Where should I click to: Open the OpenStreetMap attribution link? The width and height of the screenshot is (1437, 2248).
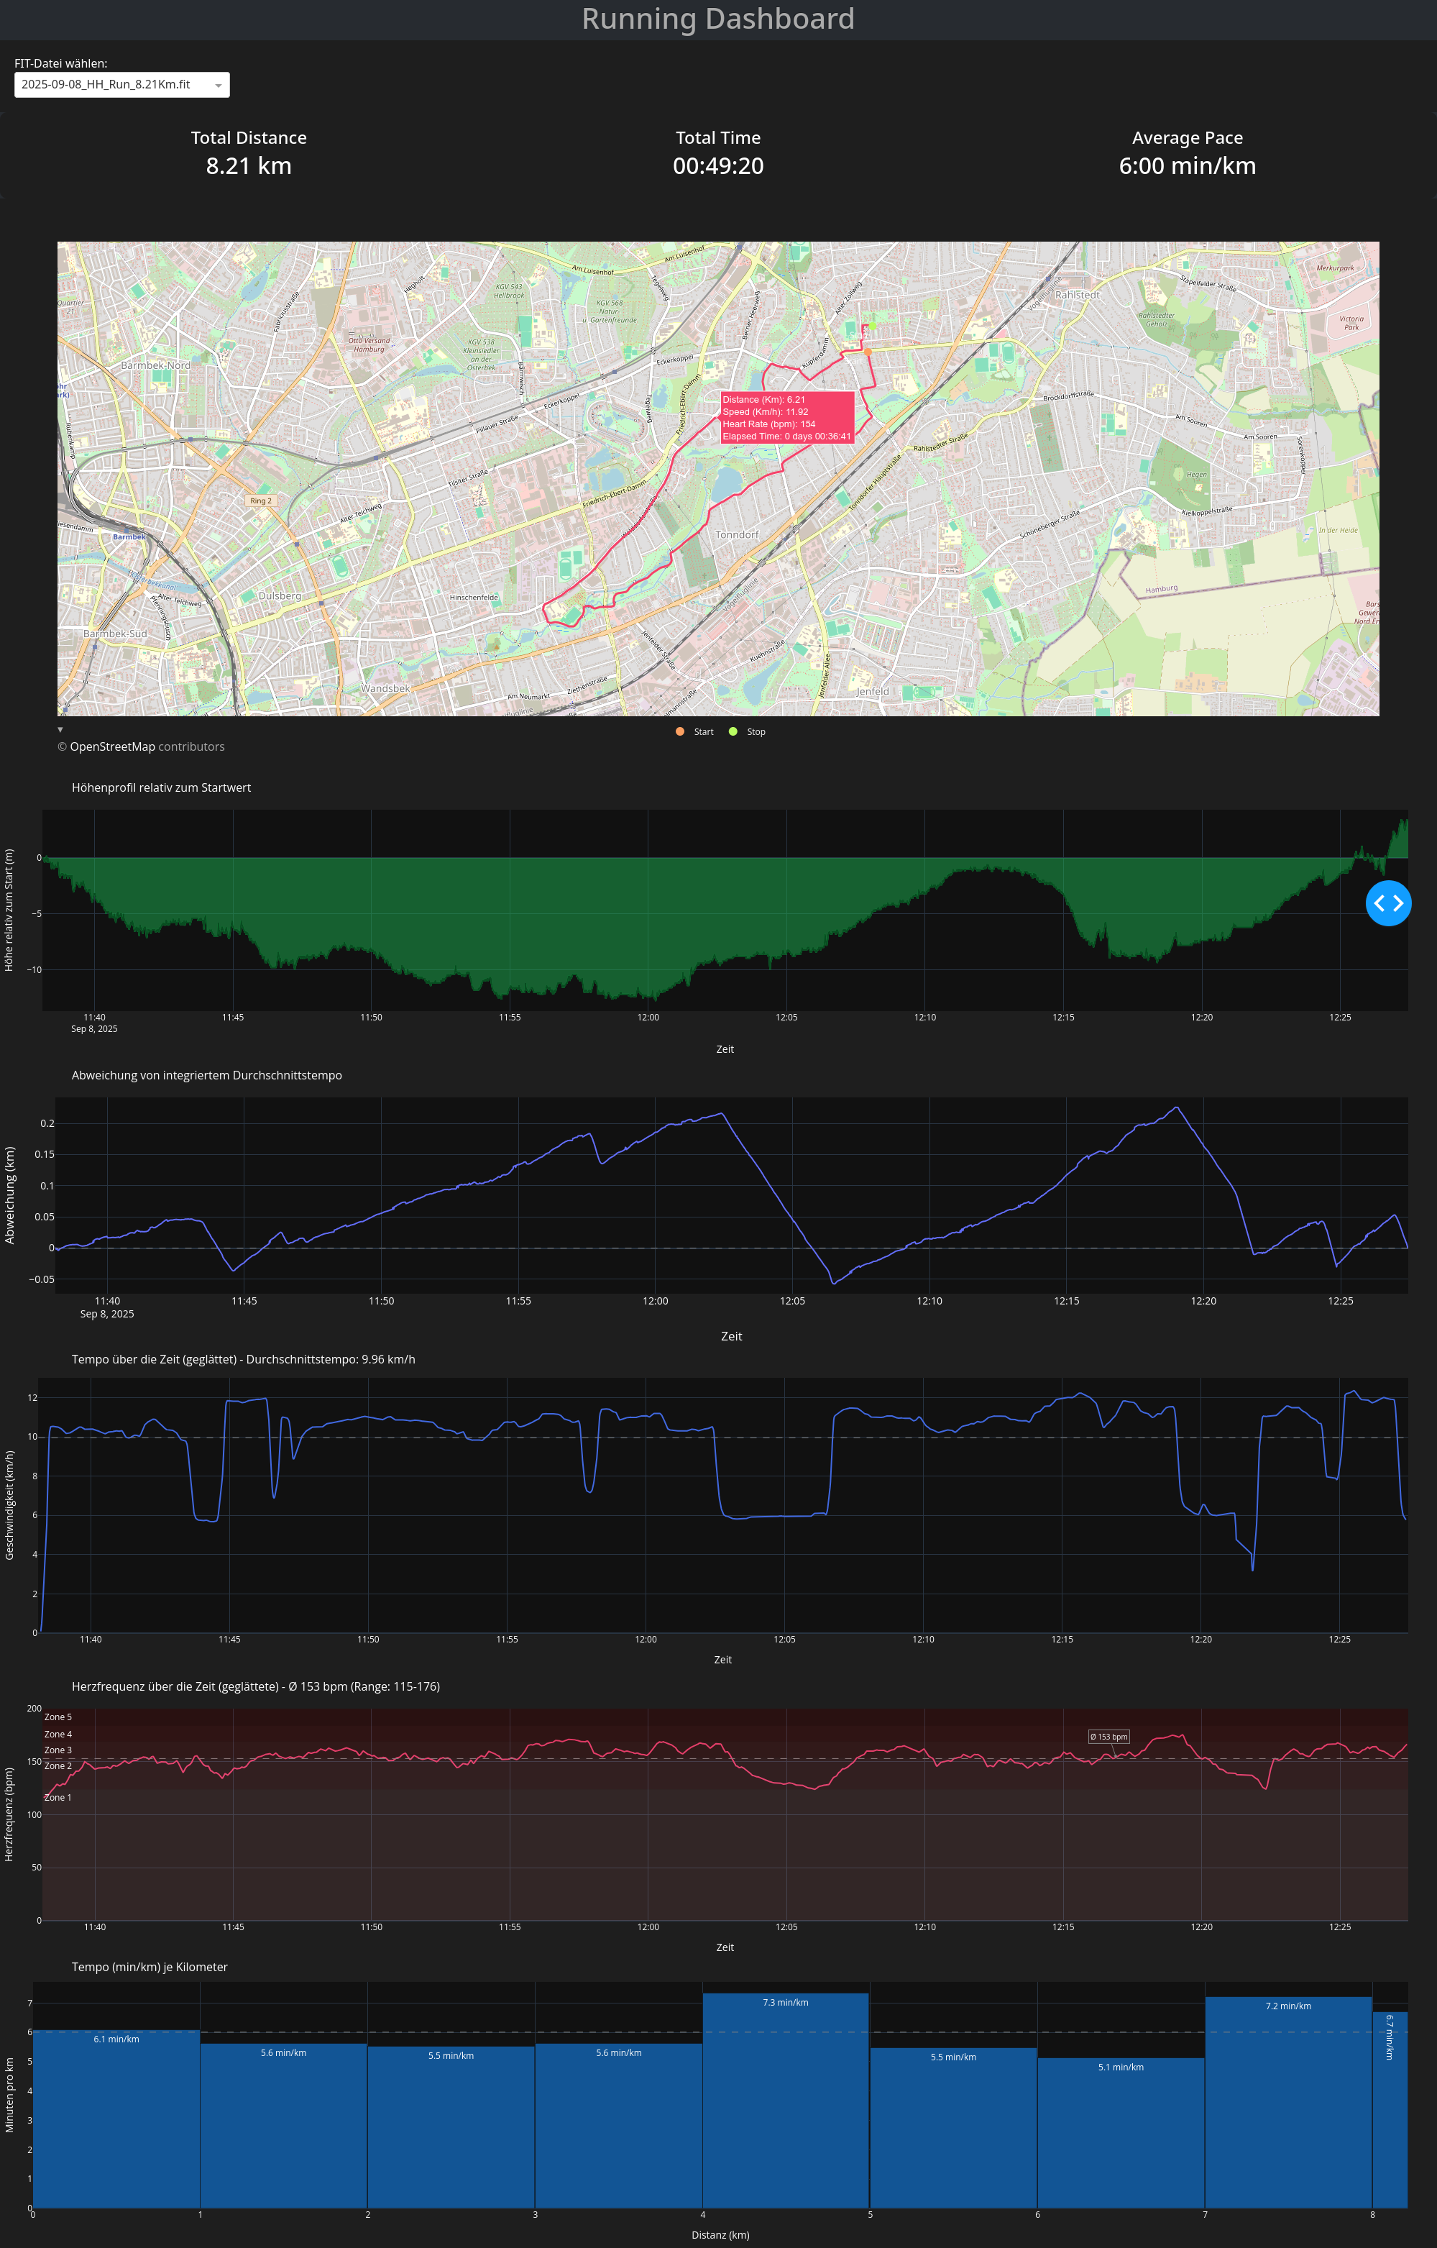point(112,747)
